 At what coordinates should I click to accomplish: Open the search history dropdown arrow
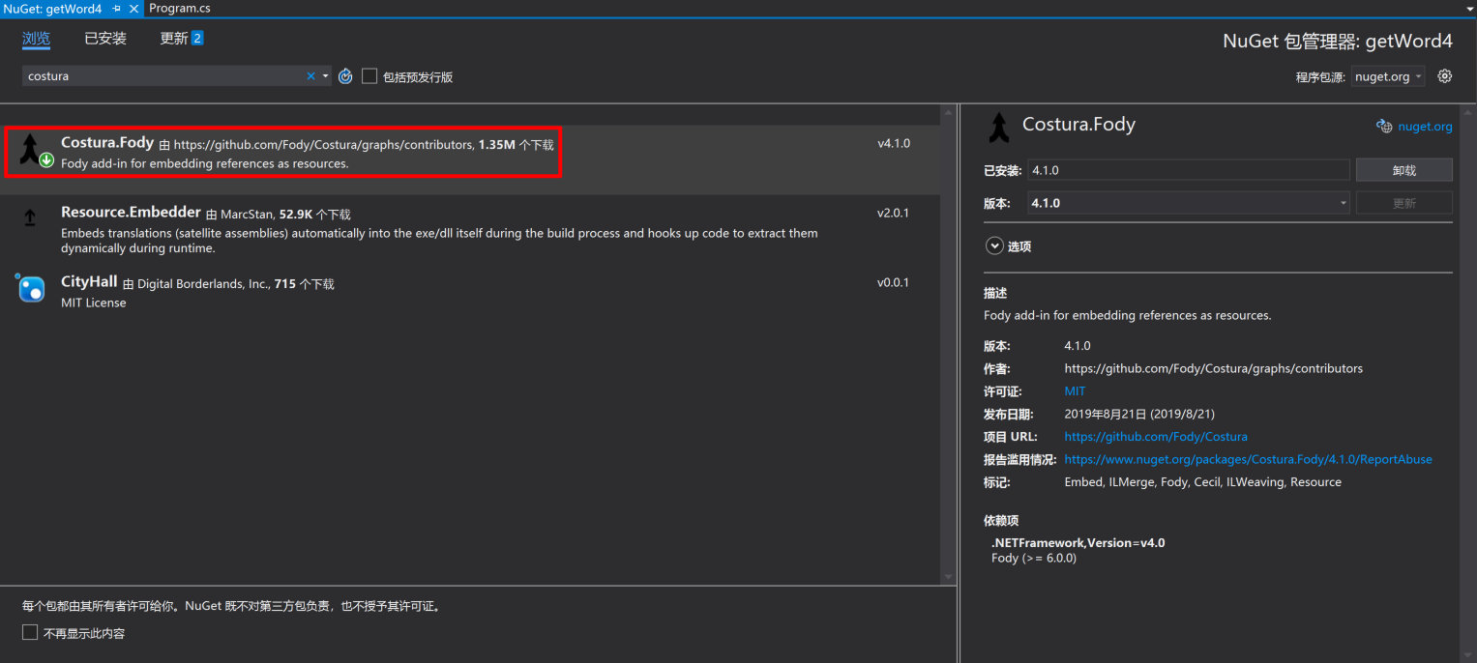pos(325,76)
